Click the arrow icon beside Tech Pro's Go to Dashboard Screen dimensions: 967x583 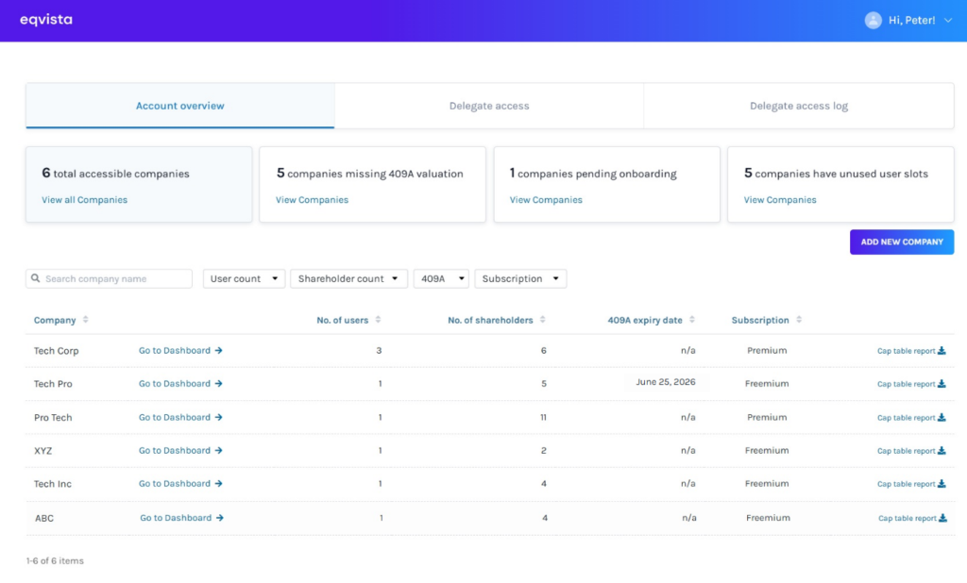pyautogui.click(x=220, y=384)
